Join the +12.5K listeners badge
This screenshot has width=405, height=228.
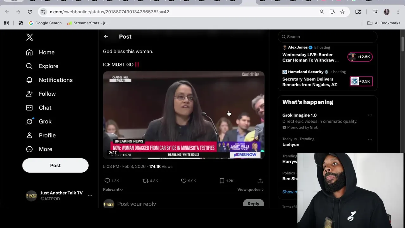pos(360,57)
